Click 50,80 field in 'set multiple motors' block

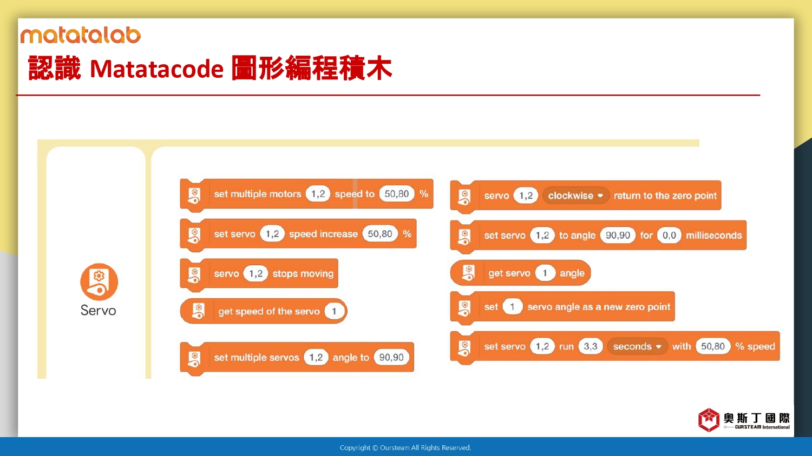click(x=397, y=194)
